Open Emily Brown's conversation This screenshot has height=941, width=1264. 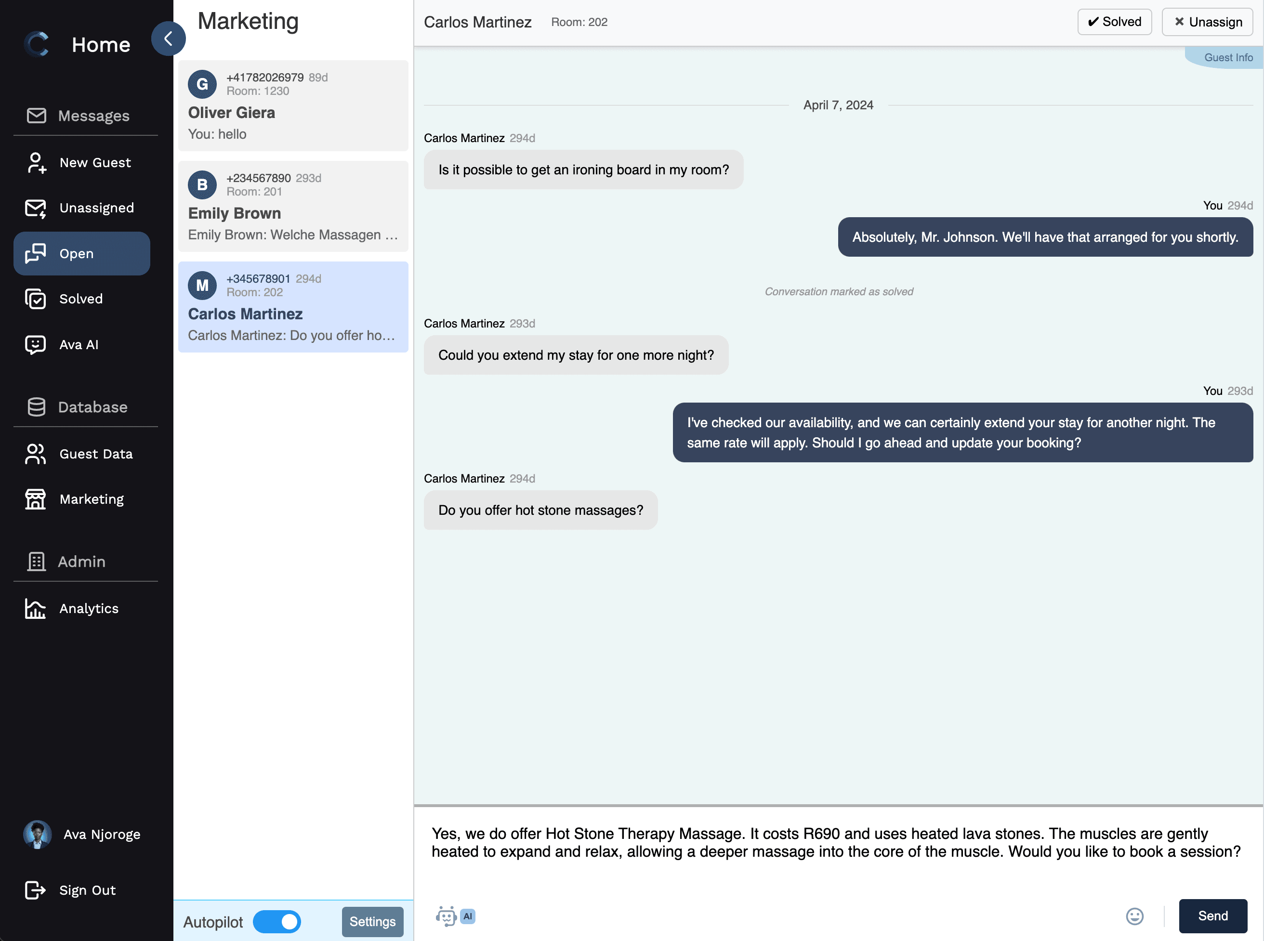pyautogui.click(x=293, y=206)
